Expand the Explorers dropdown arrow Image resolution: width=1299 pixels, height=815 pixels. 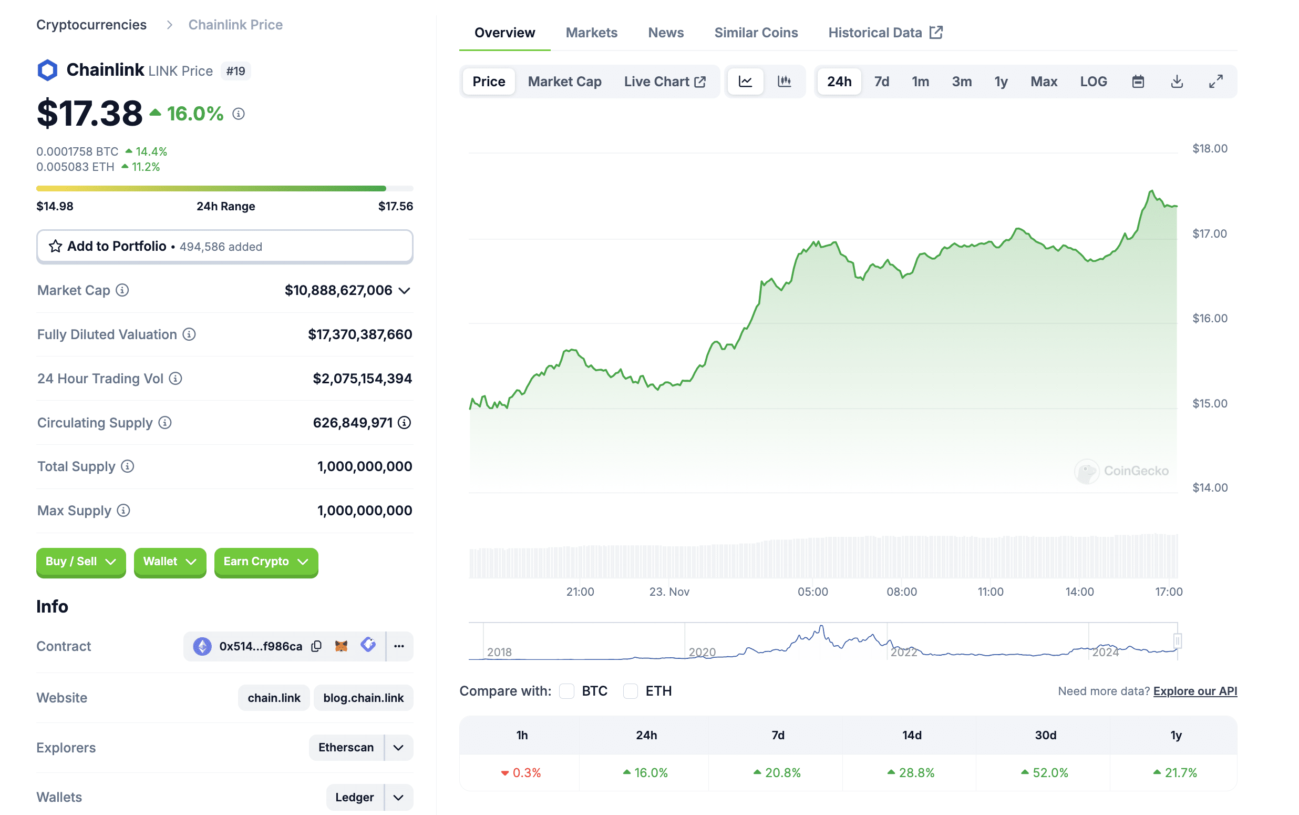click(x=398, y=748)
